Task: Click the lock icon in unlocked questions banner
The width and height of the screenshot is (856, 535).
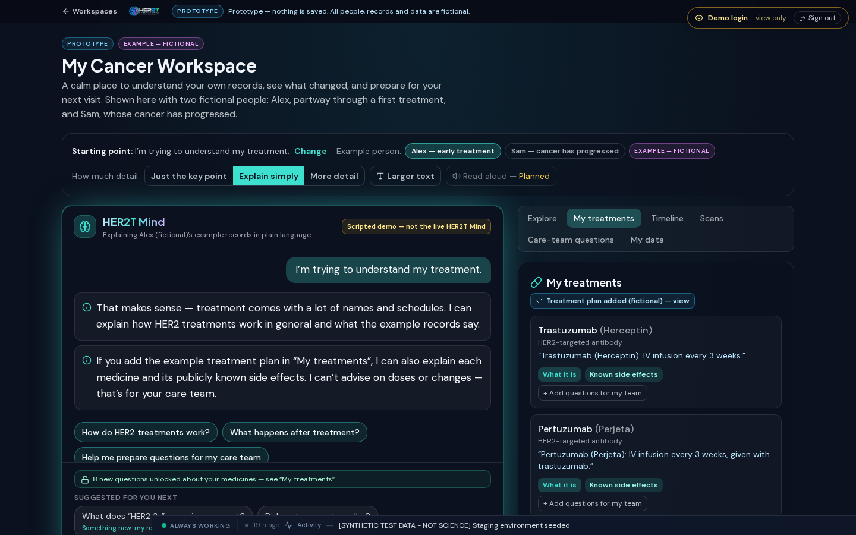Action: [x=85, y=479]
